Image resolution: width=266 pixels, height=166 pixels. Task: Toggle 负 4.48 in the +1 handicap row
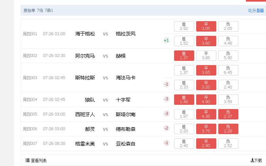pyautogui.click(x=228, y=41)
